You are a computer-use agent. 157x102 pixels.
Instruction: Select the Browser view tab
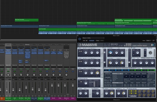tap(145, 46)
